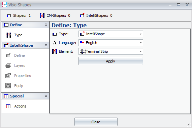192x128 pixels.
Task: Click the Layers stack icon
Action: (8, 66)
